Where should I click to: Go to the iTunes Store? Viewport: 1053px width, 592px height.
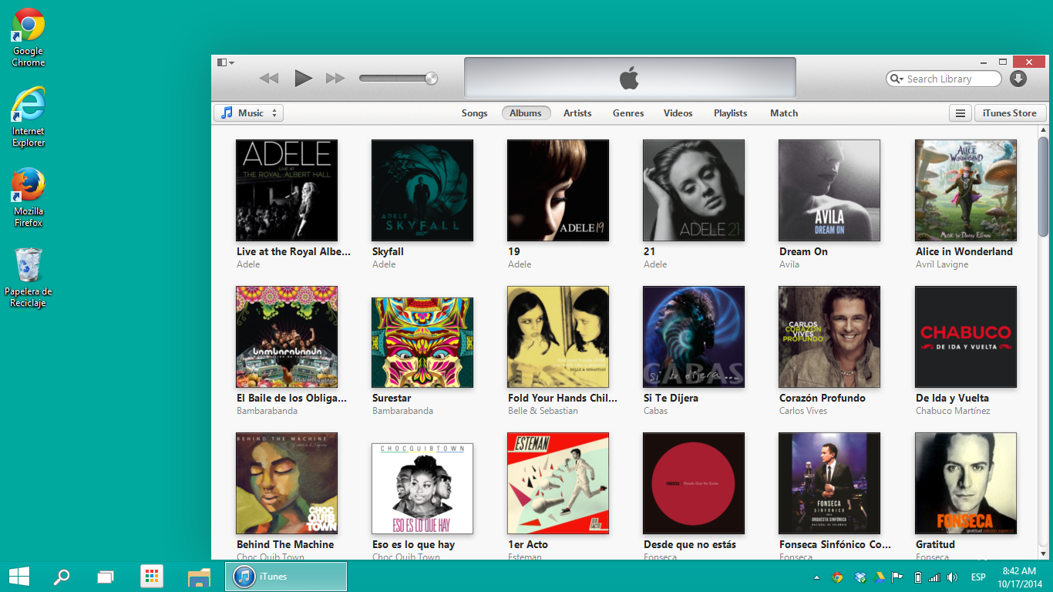1010,113
